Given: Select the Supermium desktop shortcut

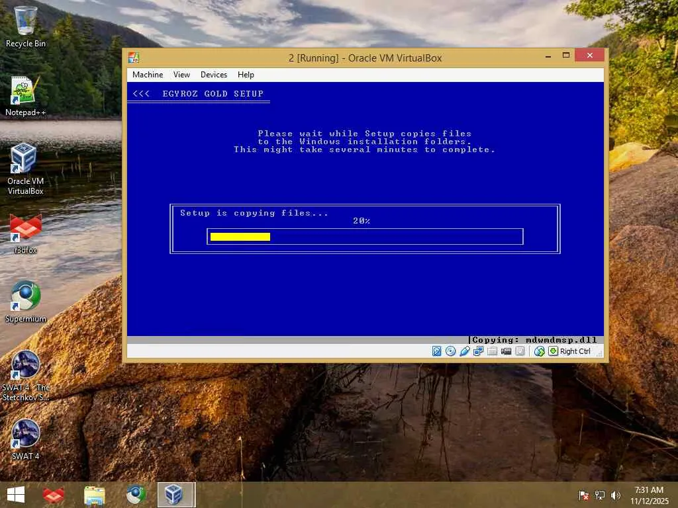Looking at the screenshot, I should click(26, 302).
